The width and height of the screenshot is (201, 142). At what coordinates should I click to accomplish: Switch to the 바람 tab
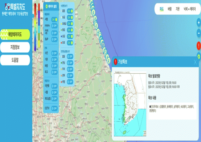[x=170, y=9]
